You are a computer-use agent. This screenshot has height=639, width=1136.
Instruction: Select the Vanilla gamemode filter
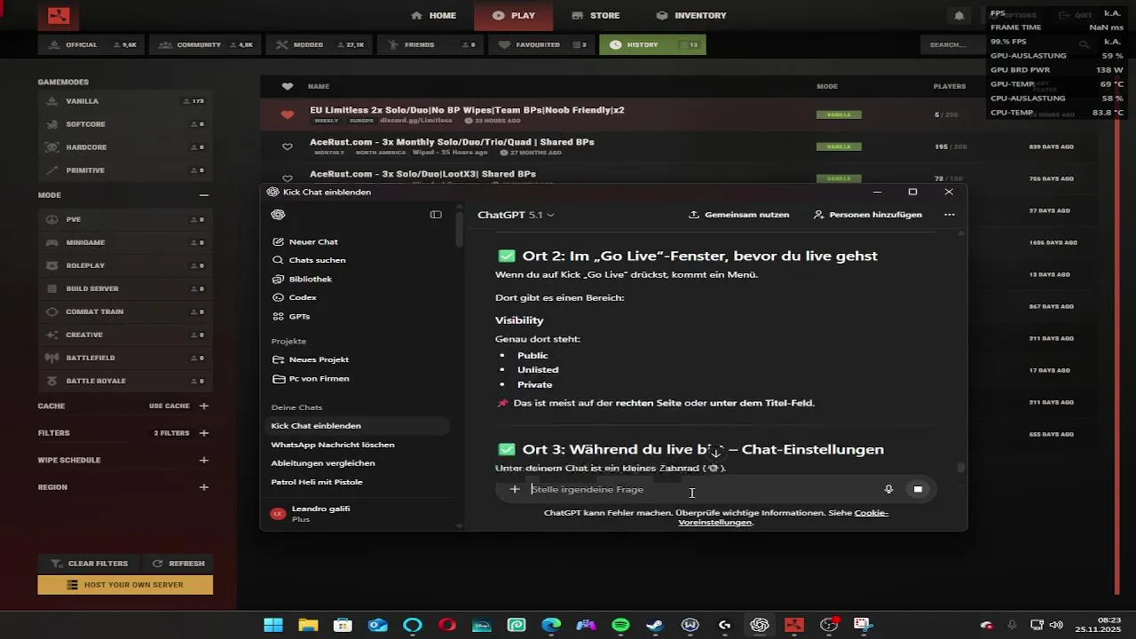point(125,101)
